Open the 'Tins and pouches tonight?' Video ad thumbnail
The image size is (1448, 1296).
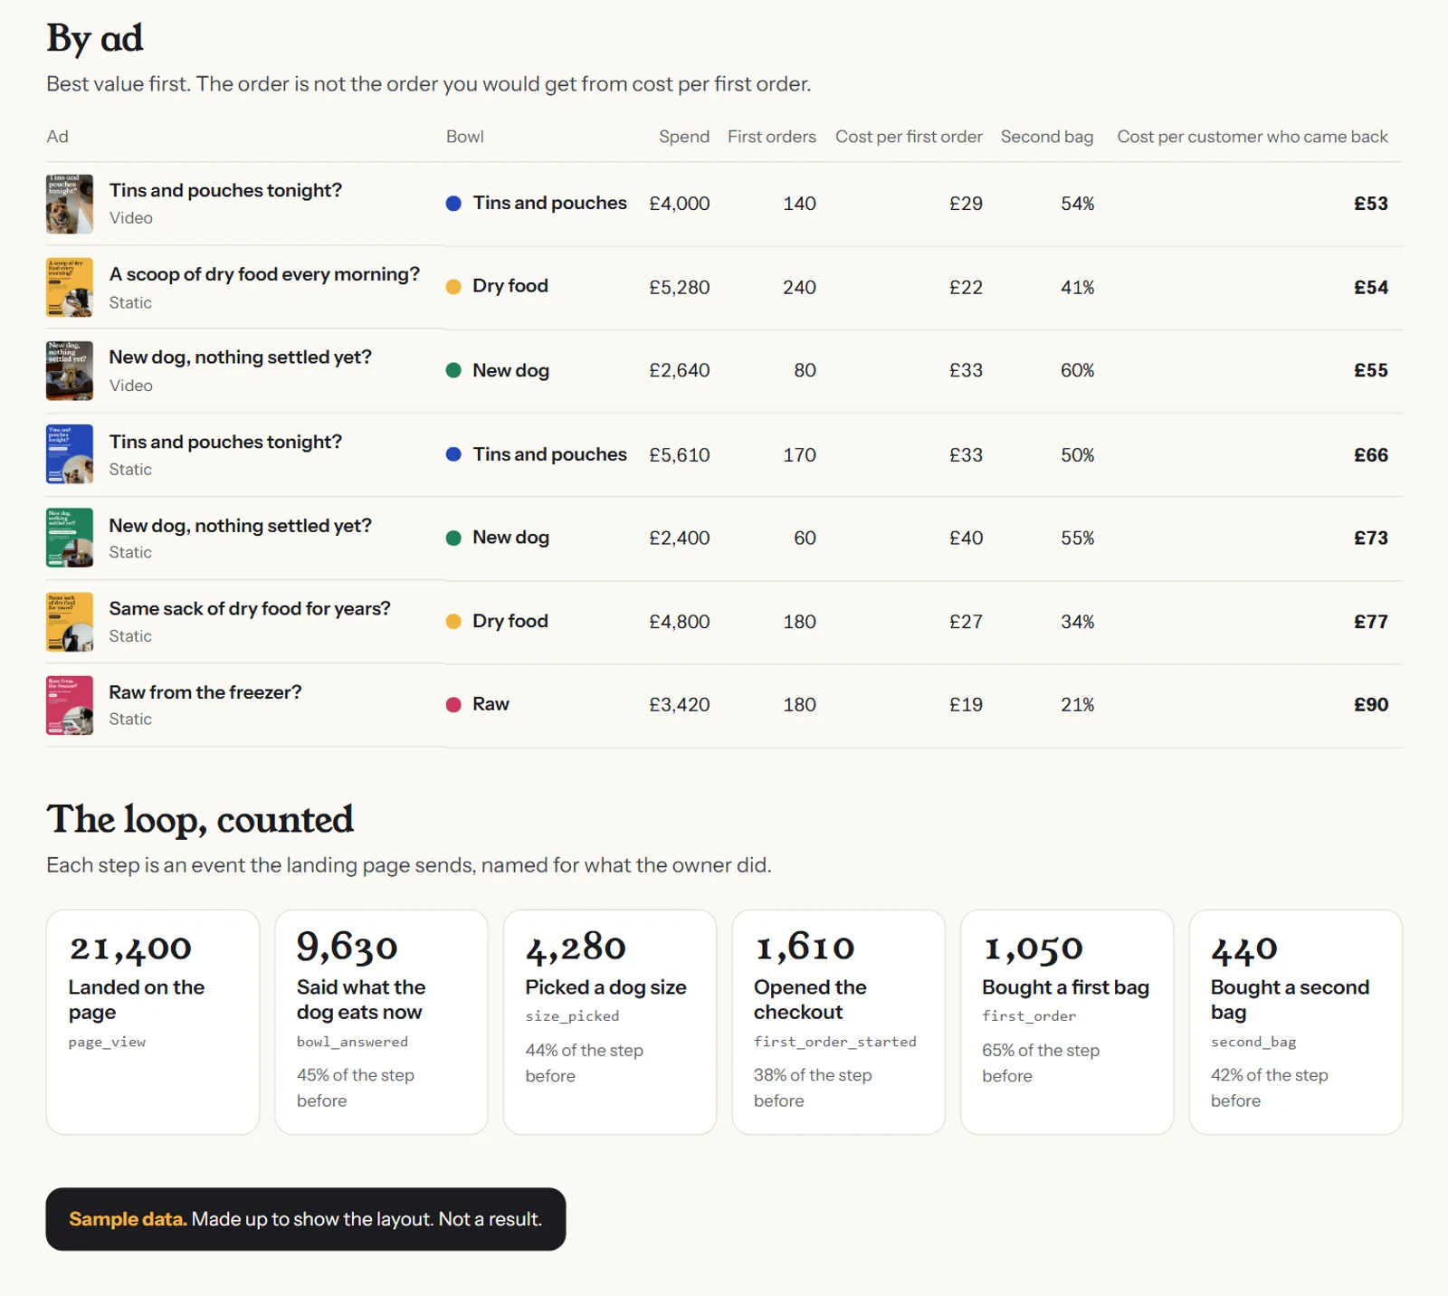pos(70,204)
